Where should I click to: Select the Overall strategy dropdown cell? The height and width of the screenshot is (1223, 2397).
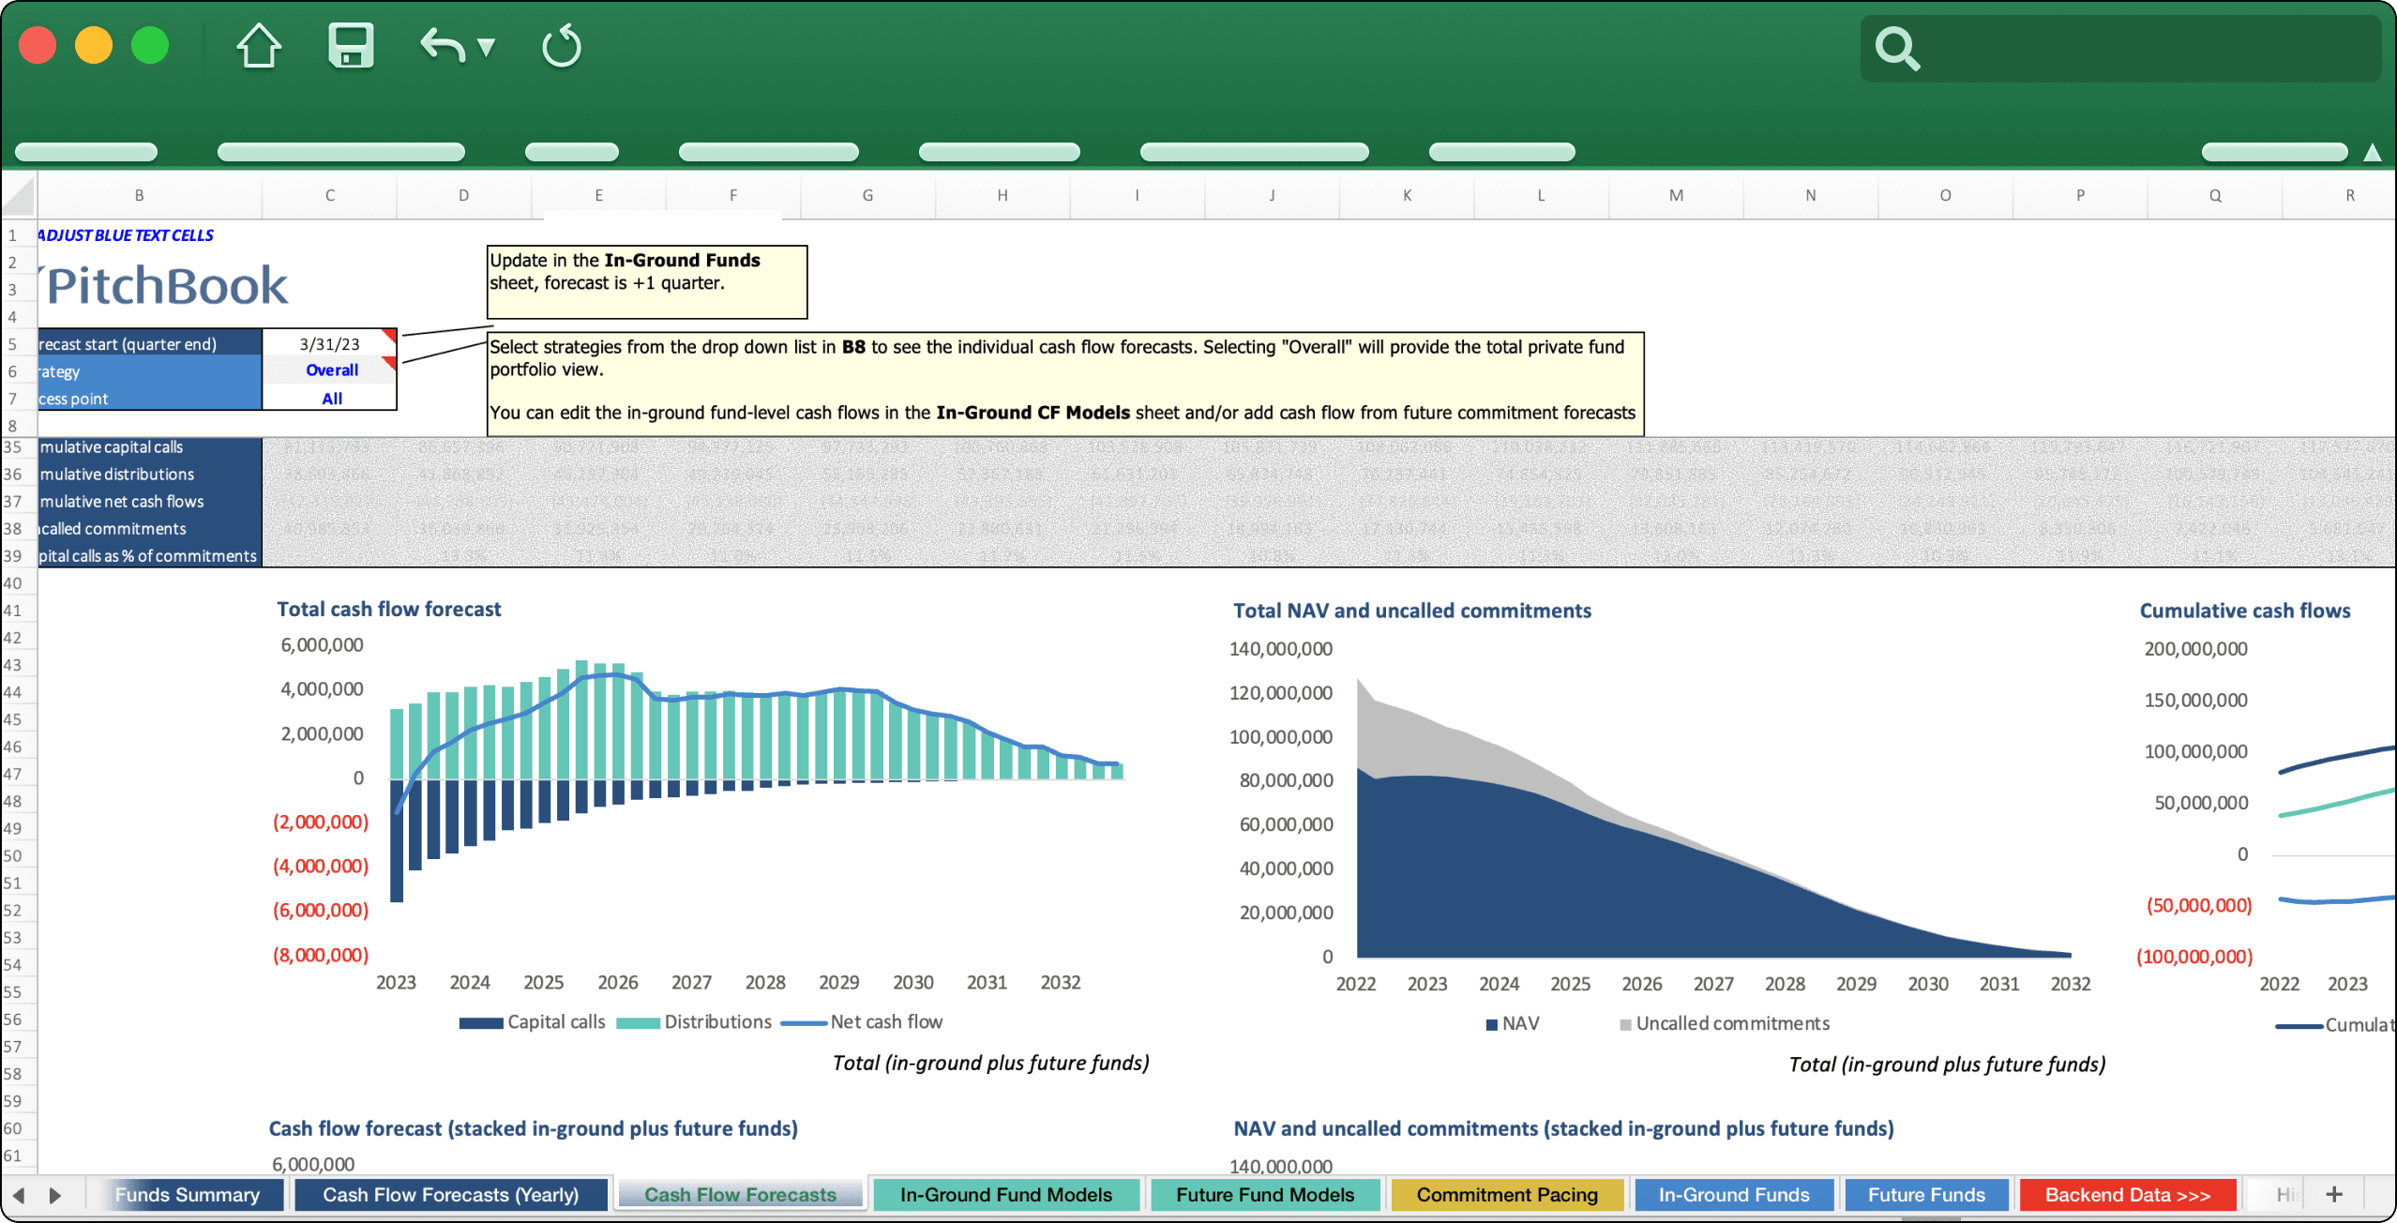coord(330,370)
